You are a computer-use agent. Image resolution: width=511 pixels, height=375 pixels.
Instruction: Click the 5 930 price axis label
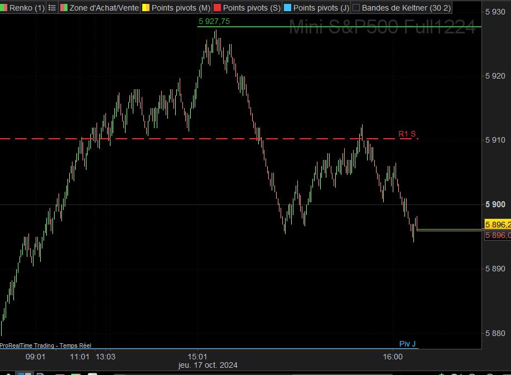(x=495, y=12)
